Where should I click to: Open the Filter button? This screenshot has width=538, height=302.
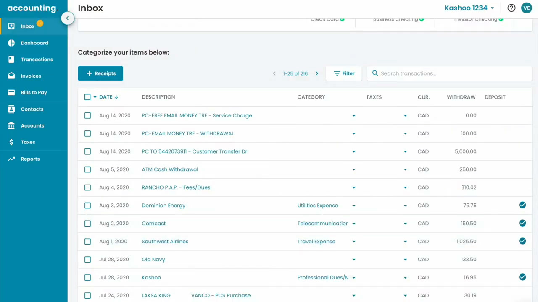point(344,73)
